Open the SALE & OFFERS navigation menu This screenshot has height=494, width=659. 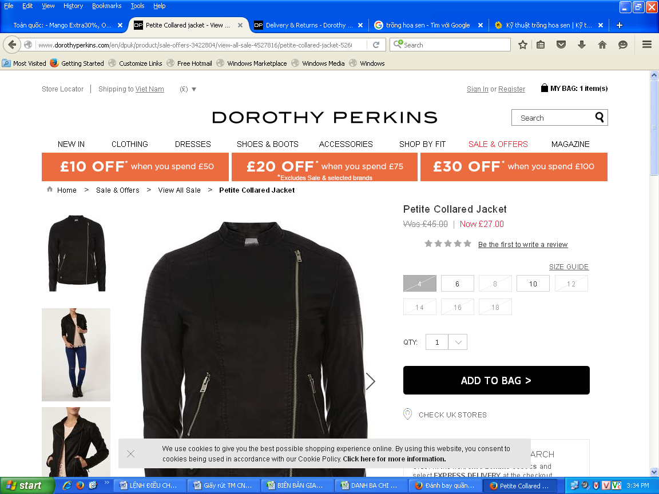coord(498,144)
